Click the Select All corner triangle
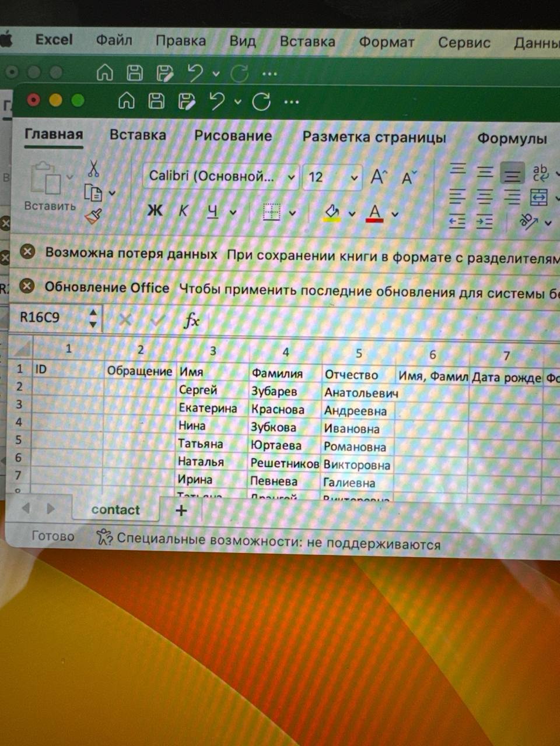The height and width of the screenshot is (746, 560). click(x=22, y=349)
